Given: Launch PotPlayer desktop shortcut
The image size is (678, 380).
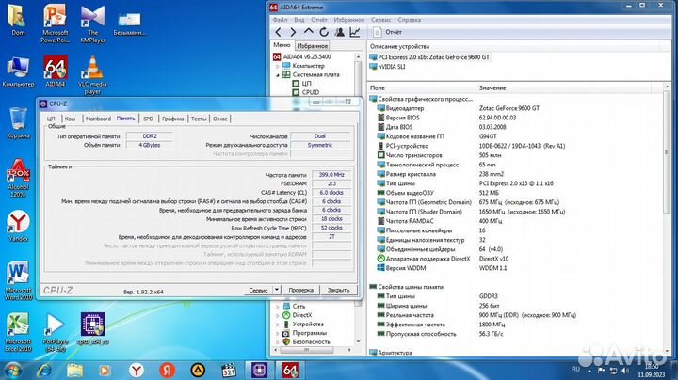Looking at the screenshot, I should pyautogui.click(x=56, y=332).
